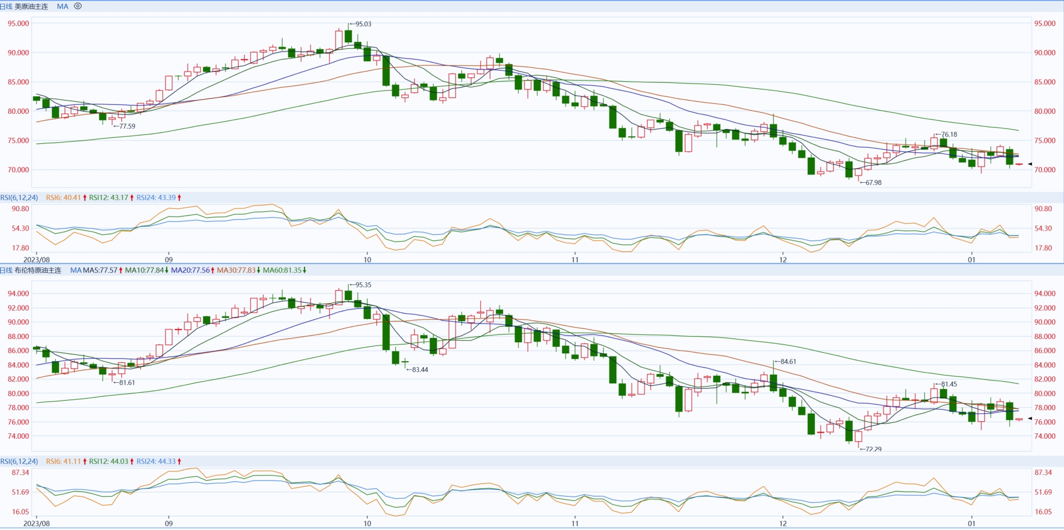Click current price arrow on Brent chart axis
Image resolution: width=1064 pixels, height=530 pixels.
(x=1030, y=418)
